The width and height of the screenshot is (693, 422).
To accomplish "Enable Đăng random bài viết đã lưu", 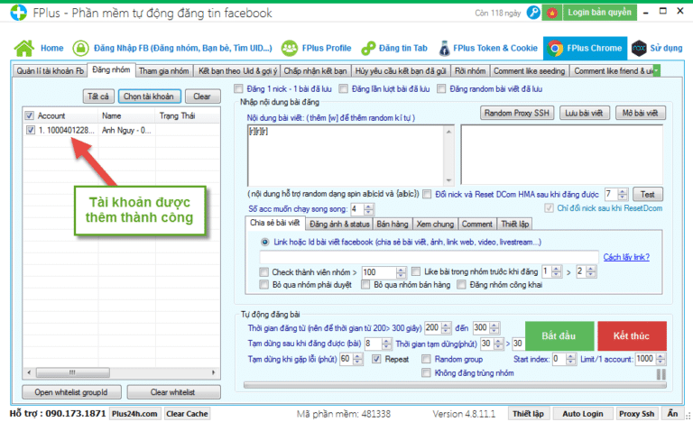I will pyautogui.click(x=441, y=89).
